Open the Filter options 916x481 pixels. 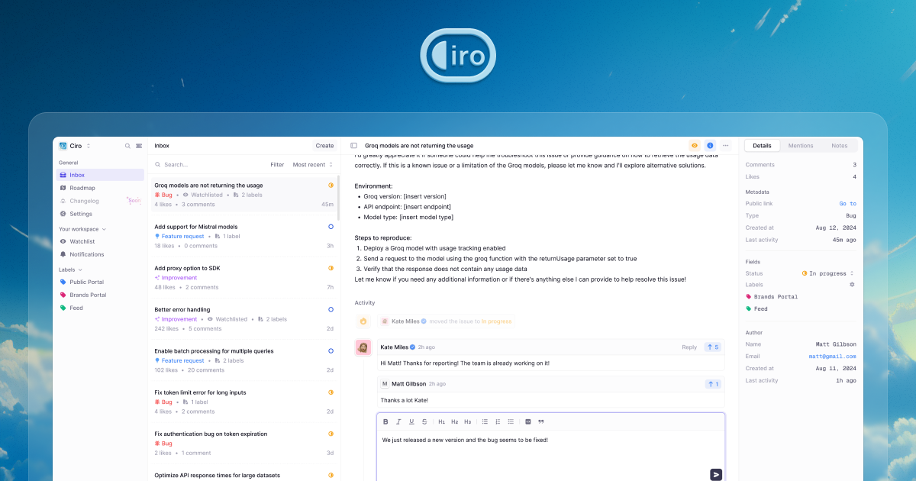277,164
